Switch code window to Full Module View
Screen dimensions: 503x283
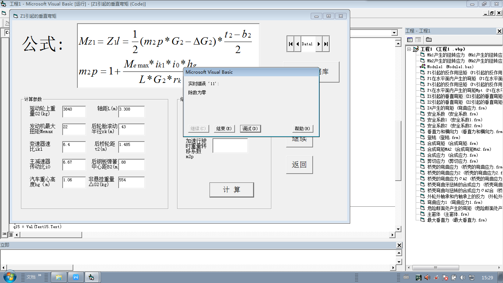tap(10, 234)
